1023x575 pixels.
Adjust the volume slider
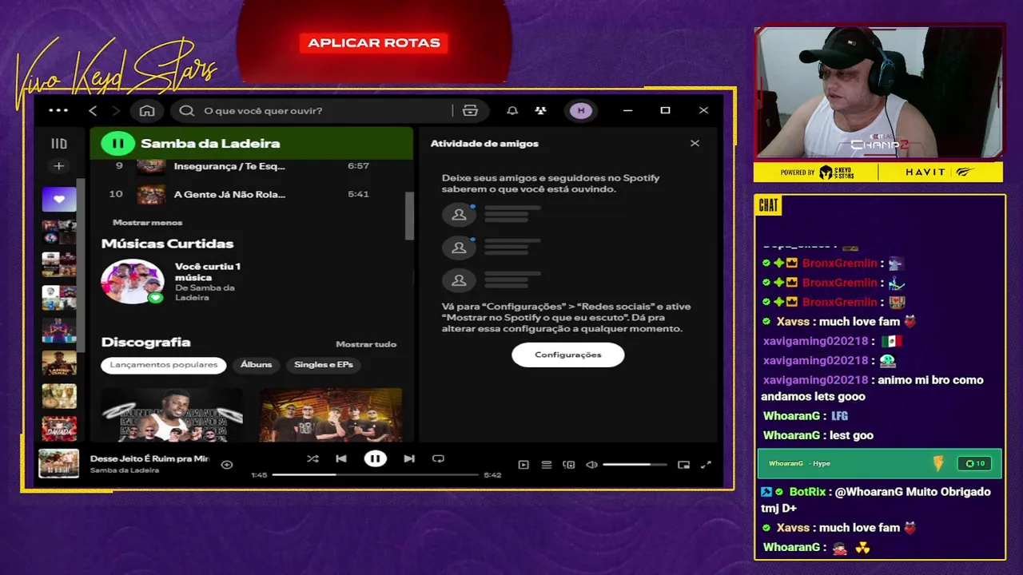(x=635, y=465)
